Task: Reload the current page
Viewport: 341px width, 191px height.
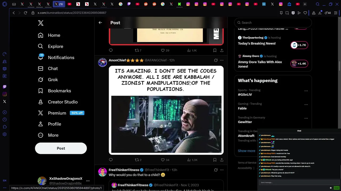Action: point(26,13)
